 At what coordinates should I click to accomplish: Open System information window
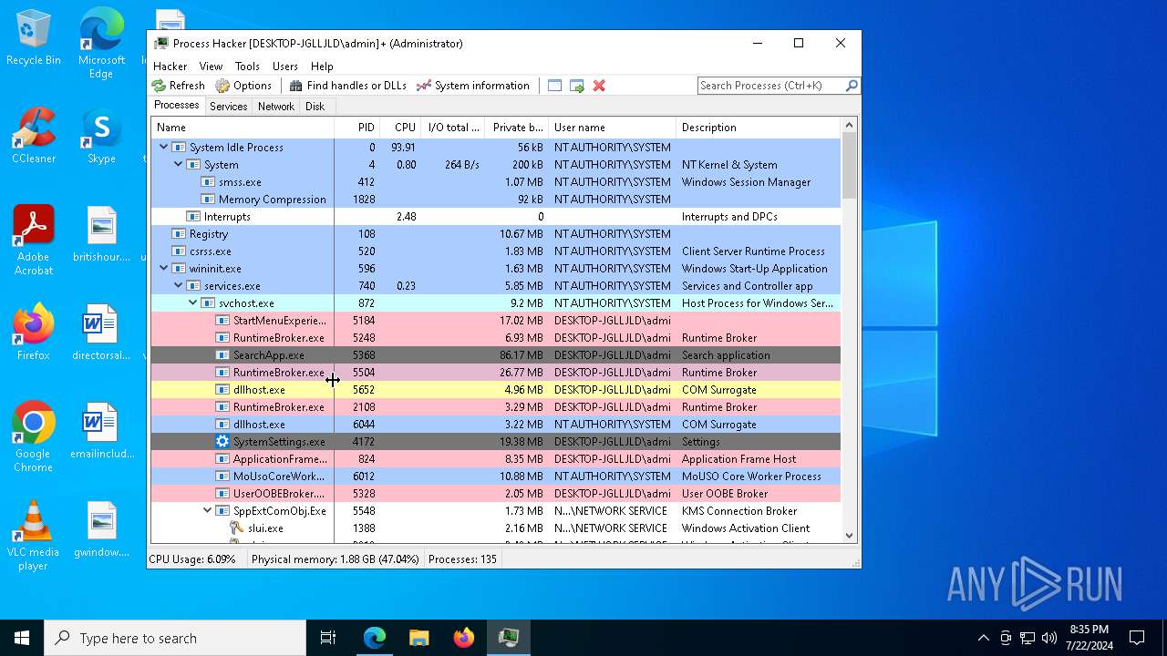click(x=473, y=86)
